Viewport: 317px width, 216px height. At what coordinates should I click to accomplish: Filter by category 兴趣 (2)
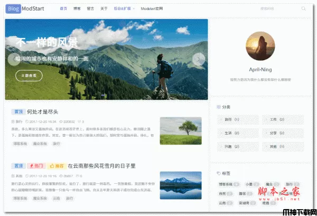238,147
